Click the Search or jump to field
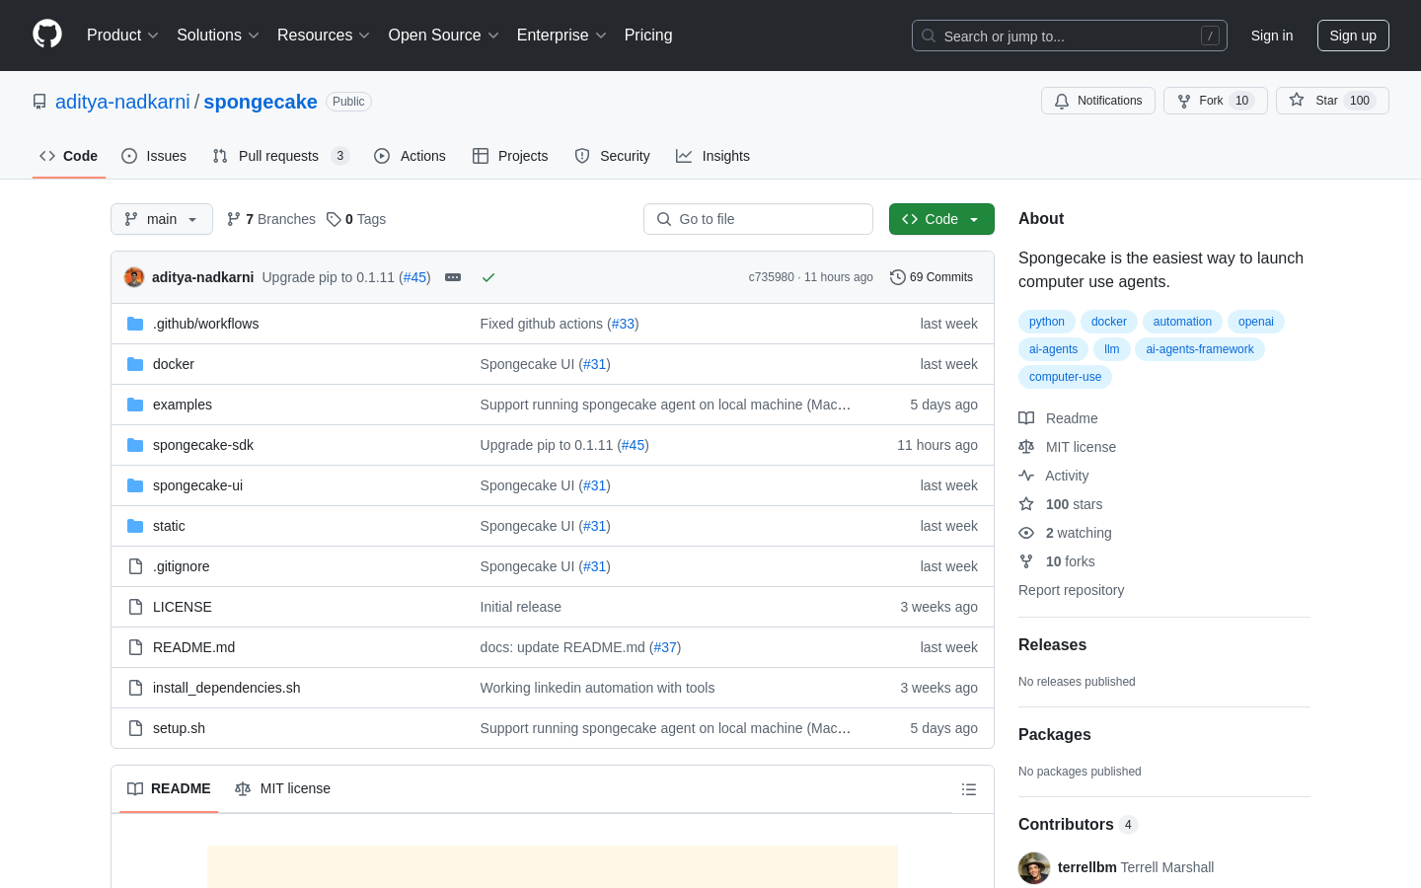Image resolution: width=1421 pixels, height=888 pixels. click(x=1070, y=36)
